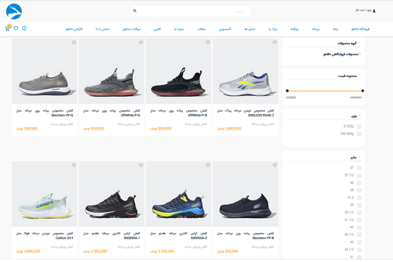
Task: Open the مقالات articles menu item
Action: (201, 29)
